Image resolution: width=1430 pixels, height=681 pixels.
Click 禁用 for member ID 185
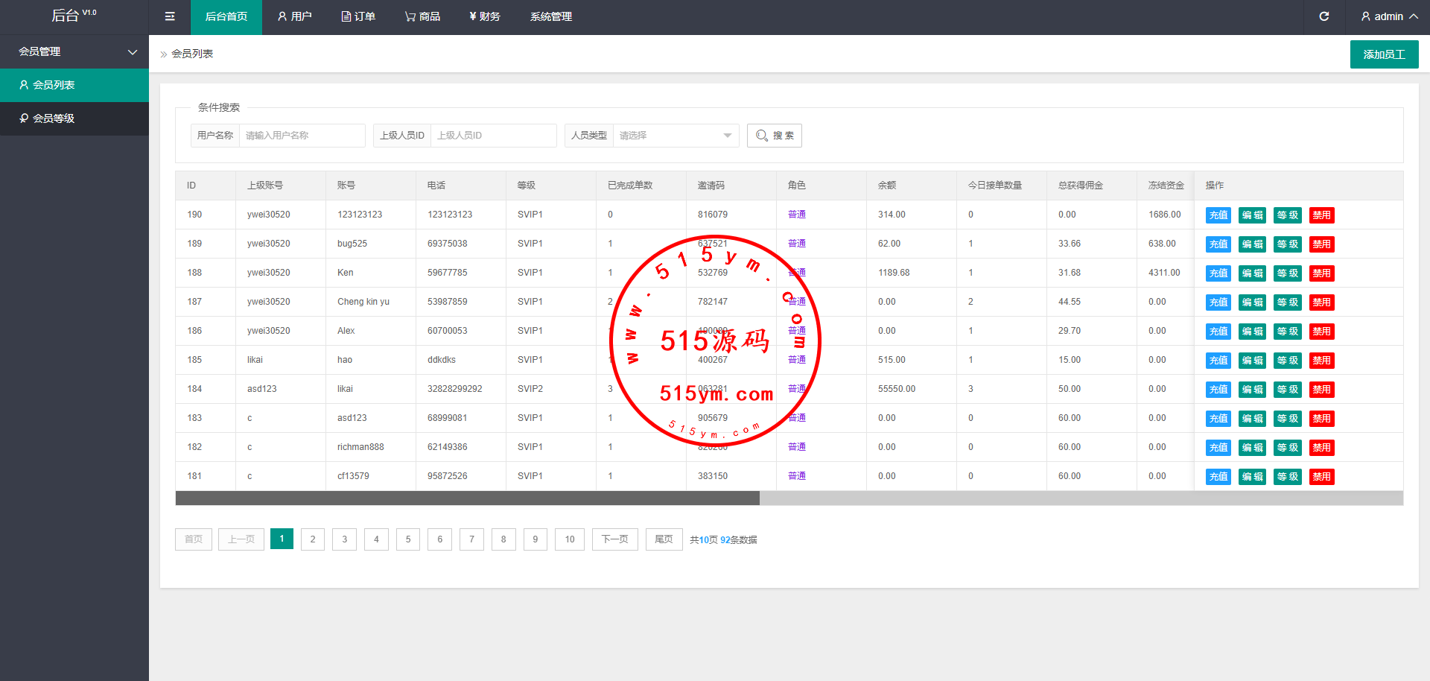tap(1321, 361)
